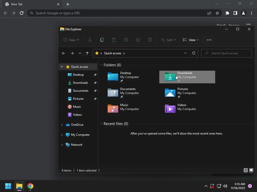Viewport: 257px width, 192px height.
Task: Open the Google apps grid in Chrome
Action: (x=248, y=25)
